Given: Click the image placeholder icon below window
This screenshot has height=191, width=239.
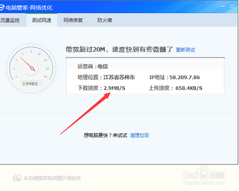Looking at the screenshot, I should pyautogui.click(x=17, y=178).
